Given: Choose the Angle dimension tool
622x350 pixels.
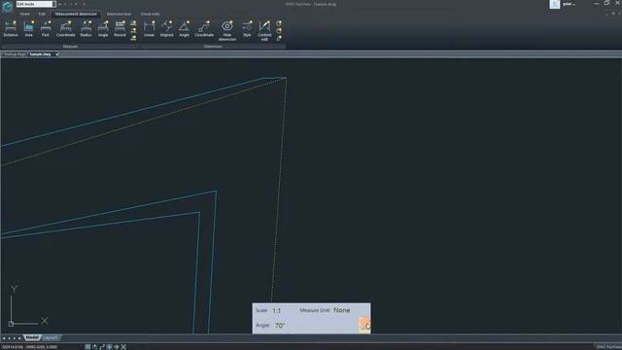Looking at the screenshot, I should click(x=184, y=29).
